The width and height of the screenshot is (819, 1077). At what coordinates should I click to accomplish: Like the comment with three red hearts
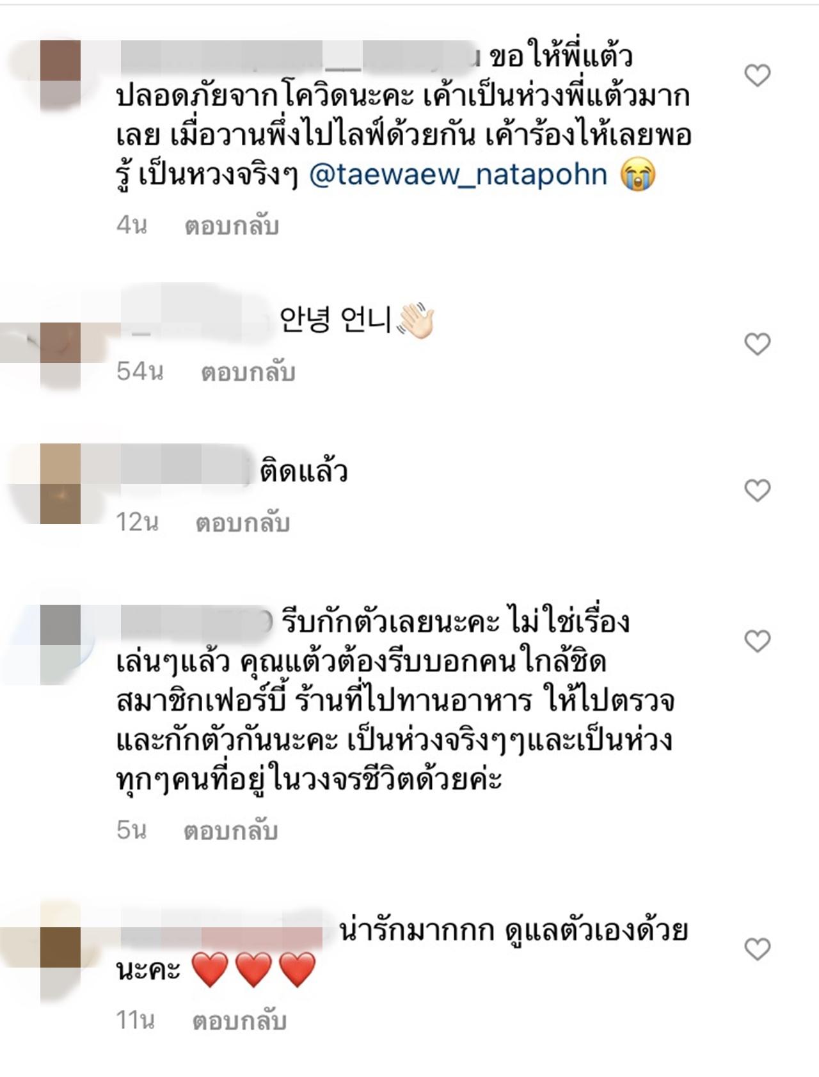[758, 950]
